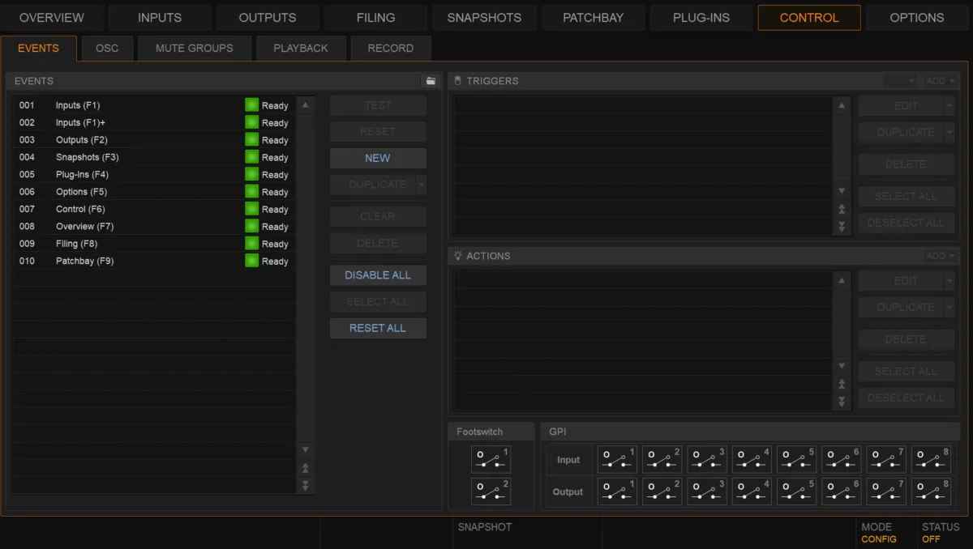The height and width of the screenshot is (549, 973).
Task: Select GPI Output 7 switch icon
Action: tap(885, 492)
